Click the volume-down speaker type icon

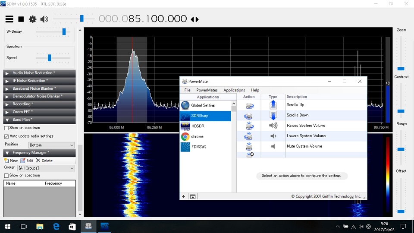273,136
